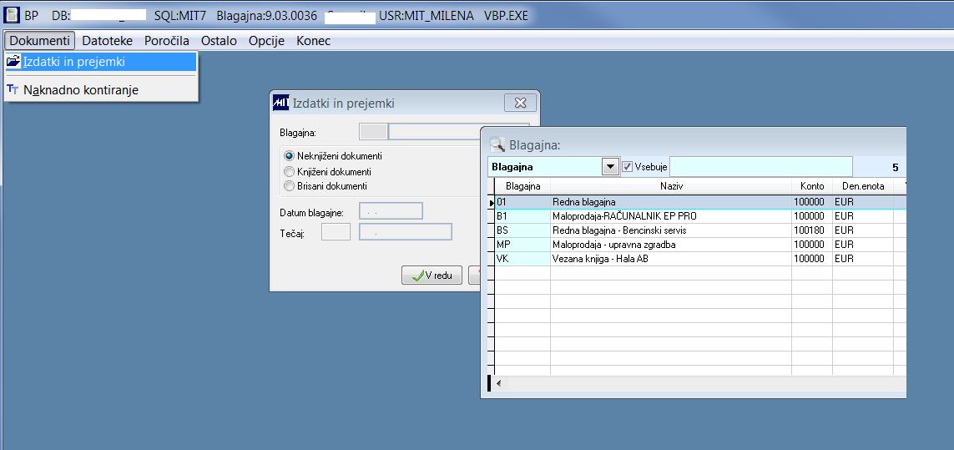The image size is (954, 450).
Task: Choose Naknadno kontiranje menu entry
Action: [81, 90]
